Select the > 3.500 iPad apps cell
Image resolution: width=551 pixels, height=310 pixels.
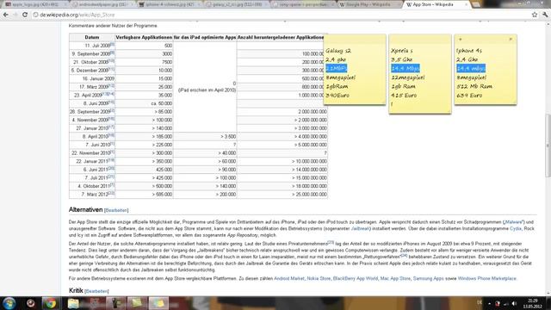pos(205,136)
